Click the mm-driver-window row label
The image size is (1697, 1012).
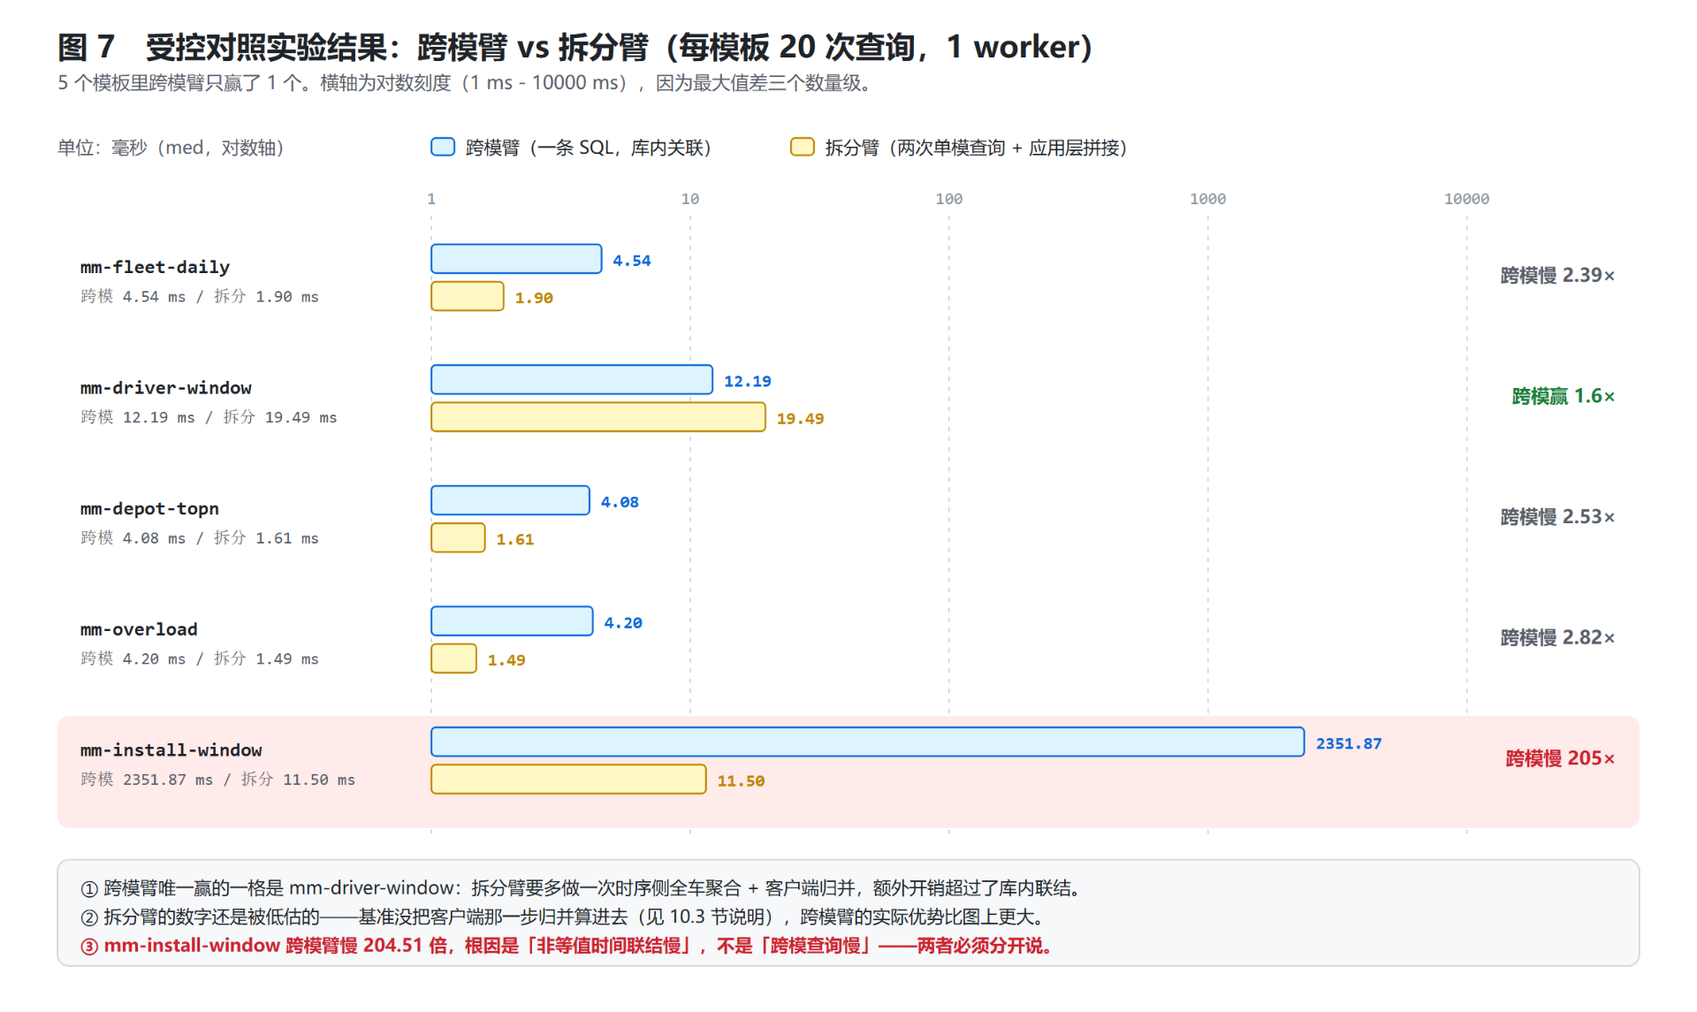point(165,388)
